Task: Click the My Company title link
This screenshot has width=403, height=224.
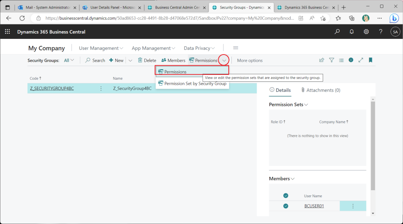Action: tap(46, 48)
